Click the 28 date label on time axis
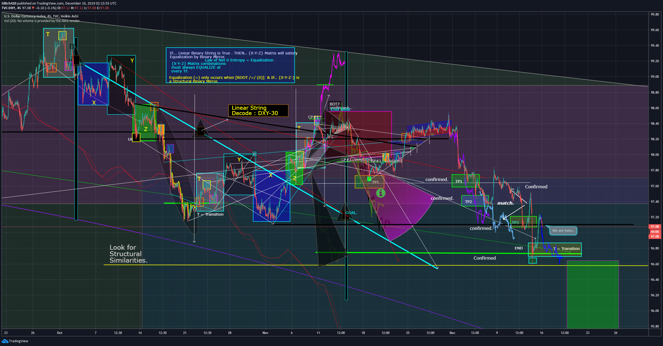The height and width of the screenshot is (346, 663). pyautogui.click(x=230, y=333)
